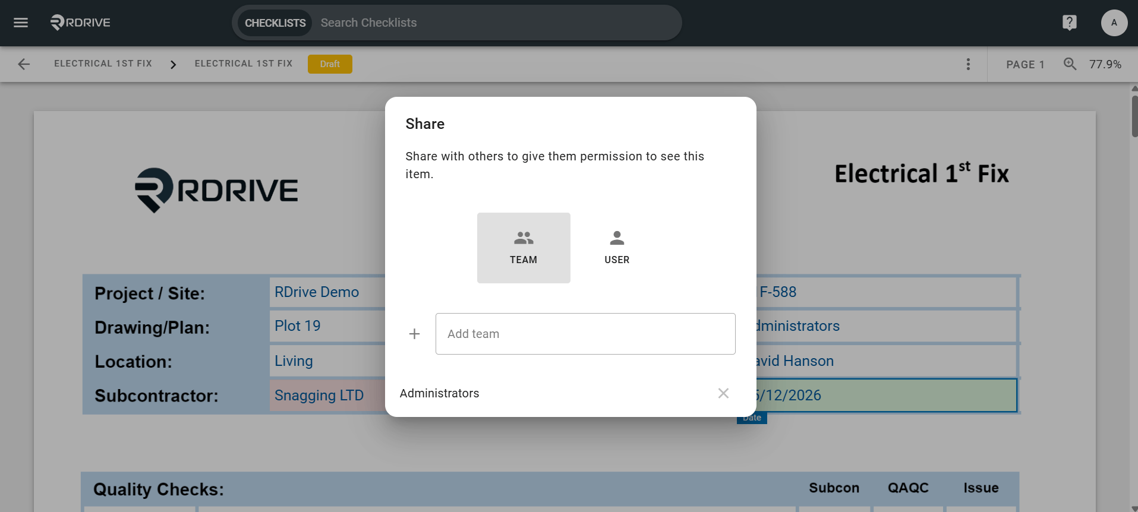Select the USER share option
The image size is (1138, 512).
tap(617, 248)
